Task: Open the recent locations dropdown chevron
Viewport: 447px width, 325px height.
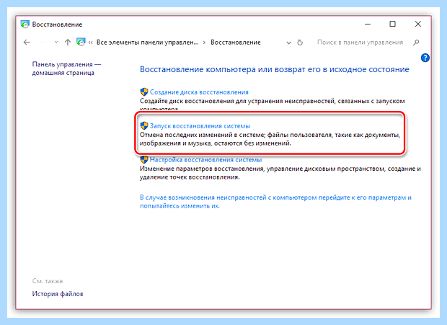Action: 56,43
